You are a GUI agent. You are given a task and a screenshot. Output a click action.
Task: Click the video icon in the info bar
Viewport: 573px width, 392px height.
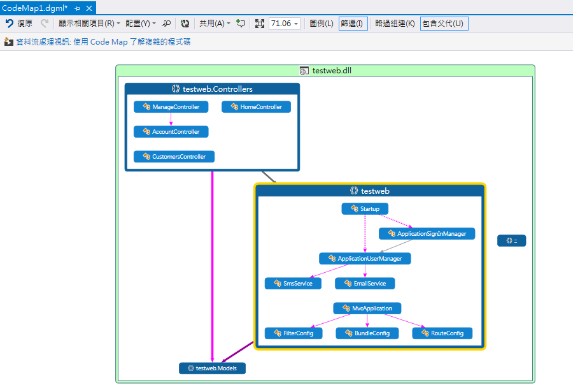[x=9, y=41]
